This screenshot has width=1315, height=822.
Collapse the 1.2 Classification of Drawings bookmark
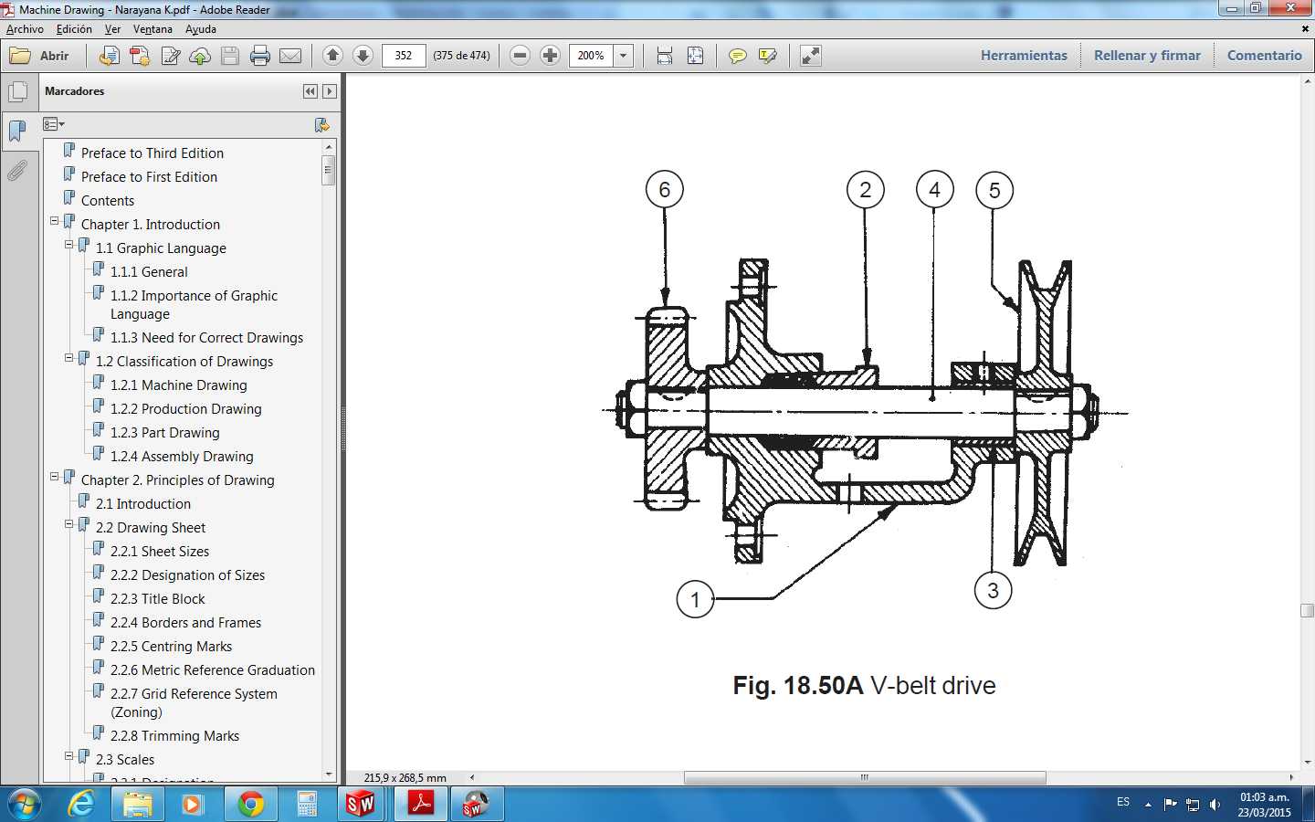tap(68, 358)
